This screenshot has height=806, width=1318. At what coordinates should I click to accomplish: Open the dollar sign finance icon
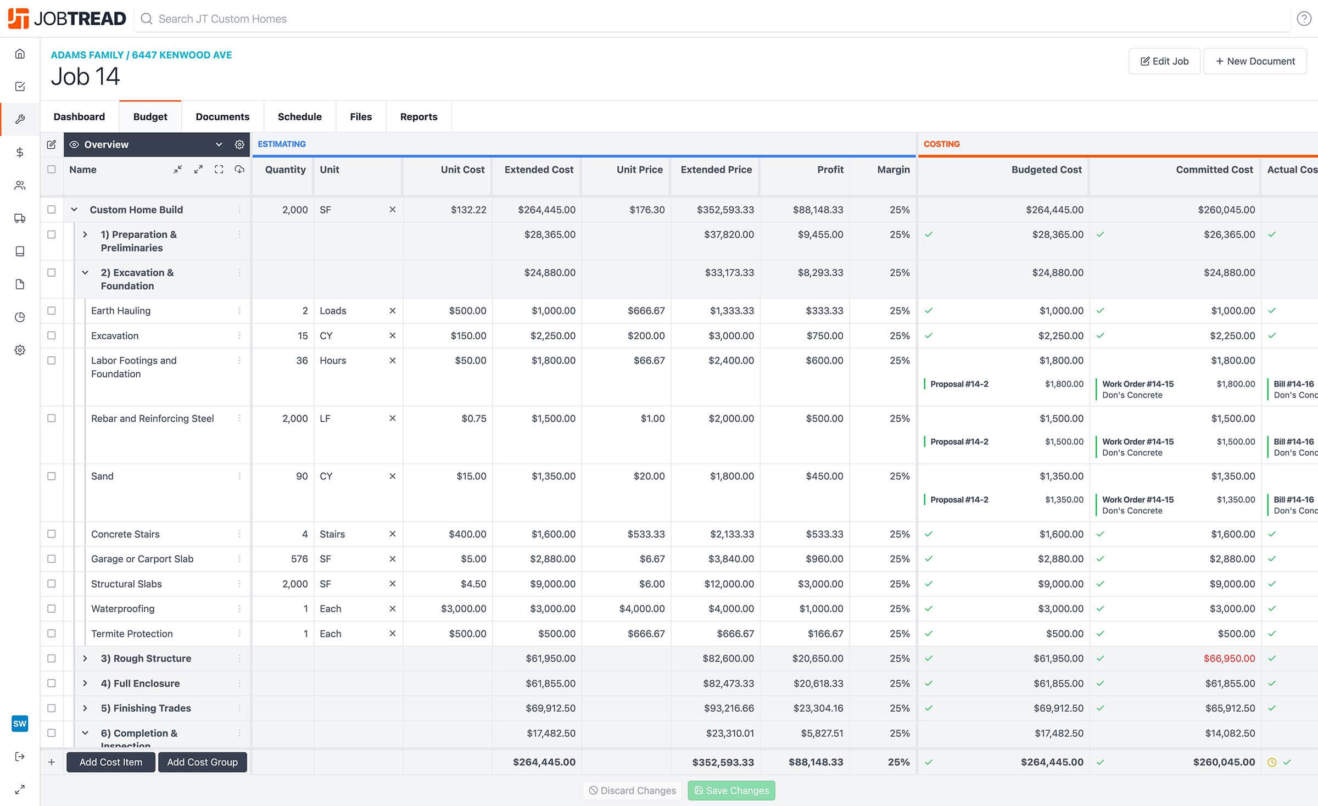click(20, 152)
